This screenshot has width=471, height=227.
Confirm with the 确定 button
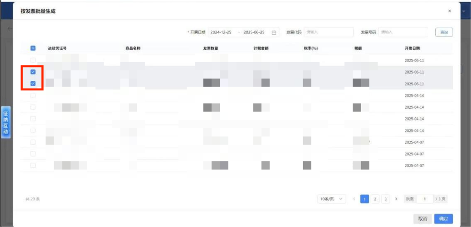pyautogui.click(x=444, y=219)
